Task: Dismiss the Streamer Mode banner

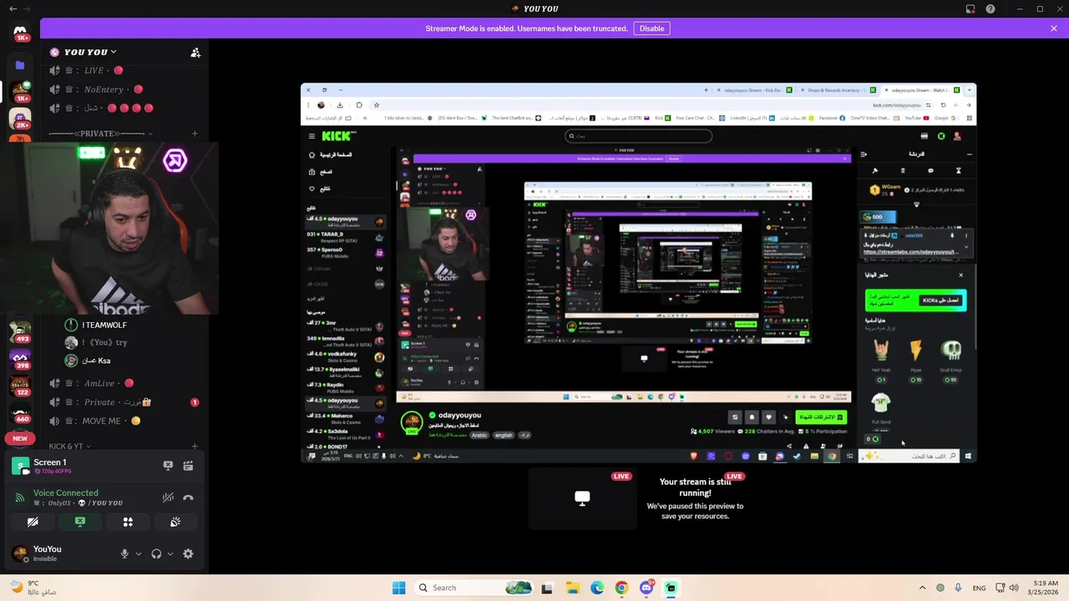Action: coord(1054,28)
